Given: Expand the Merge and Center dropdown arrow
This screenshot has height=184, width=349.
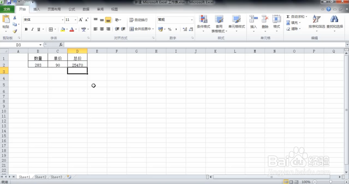Looking at the screenshot, I should [x=153, y=29].
